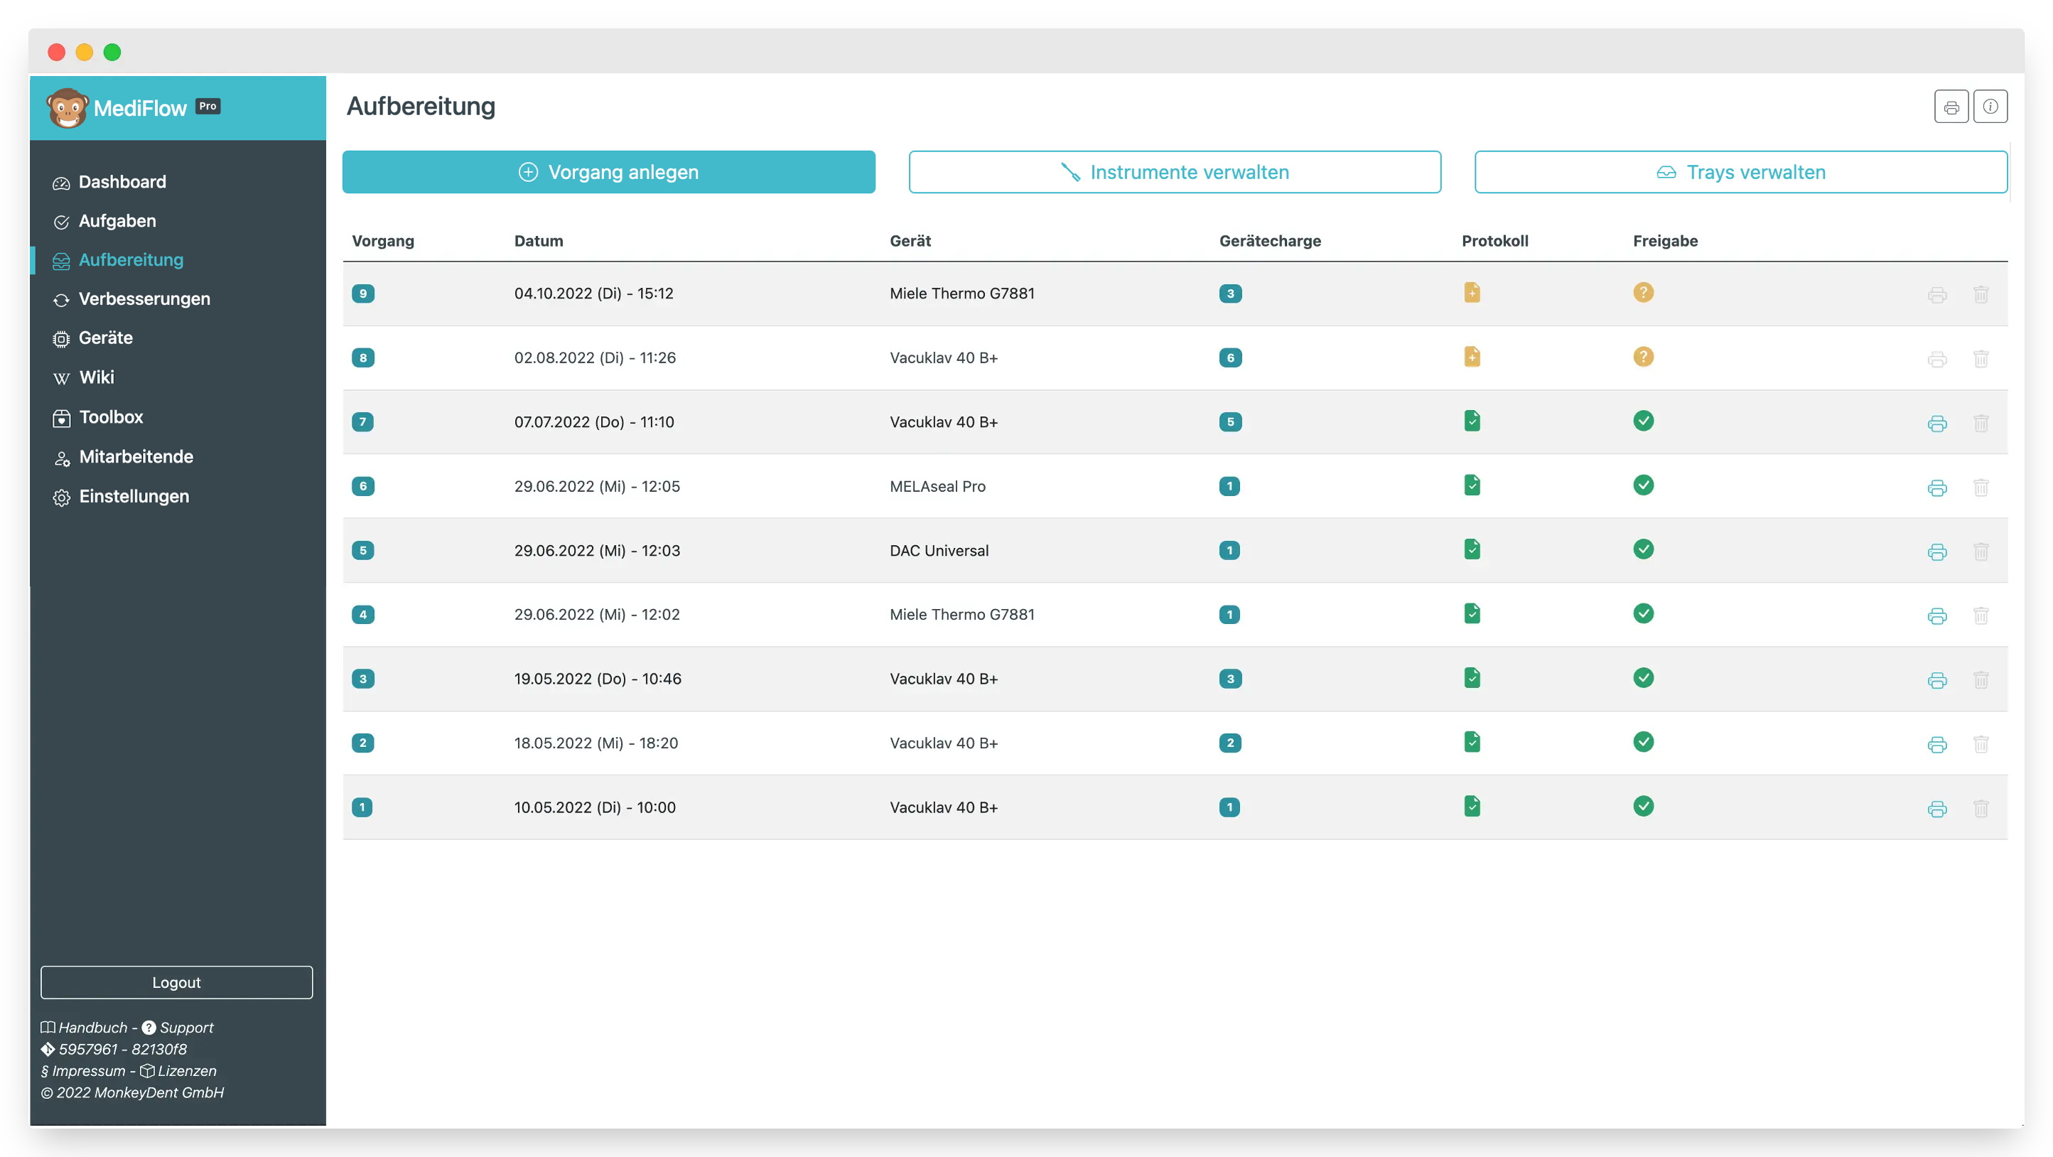2053x1157 pixels.
Task: Click the Gerätecharge 5 badge for Vorgang 7
Action: tap(1229, 421)
